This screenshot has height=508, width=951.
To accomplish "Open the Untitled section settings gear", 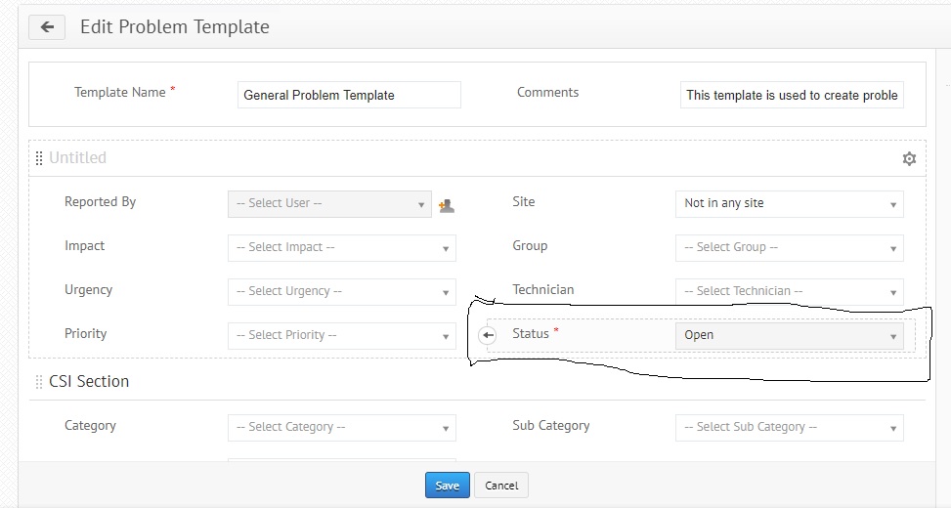I will [x=909, y=158].
